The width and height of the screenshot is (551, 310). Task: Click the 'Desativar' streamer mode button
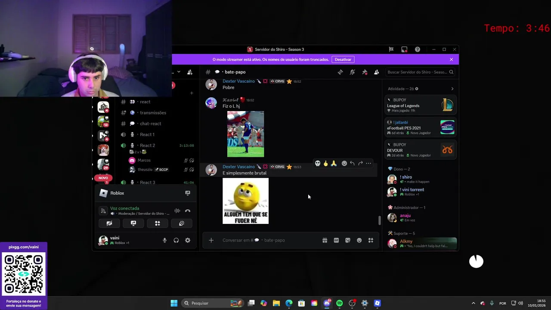tap(343, 59)
